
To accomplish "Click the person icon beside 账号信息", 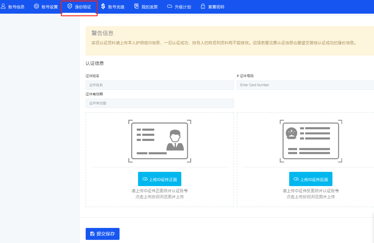I will (x=3, y=6).
